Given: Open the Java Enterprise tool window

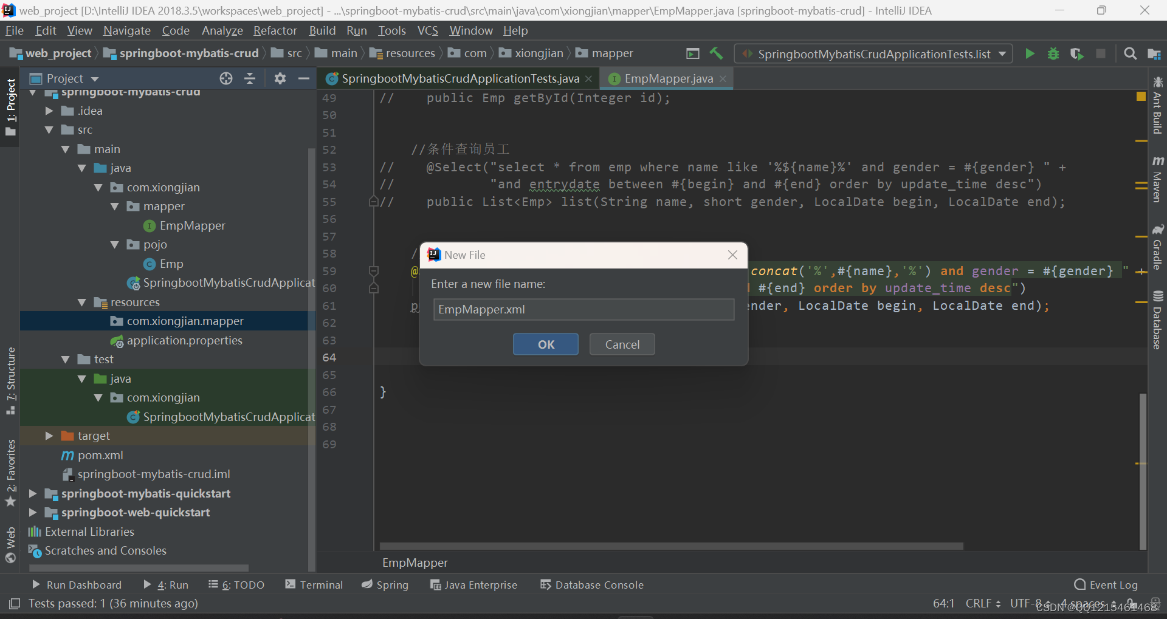Looking at the screenshot, I should point(474,584).
